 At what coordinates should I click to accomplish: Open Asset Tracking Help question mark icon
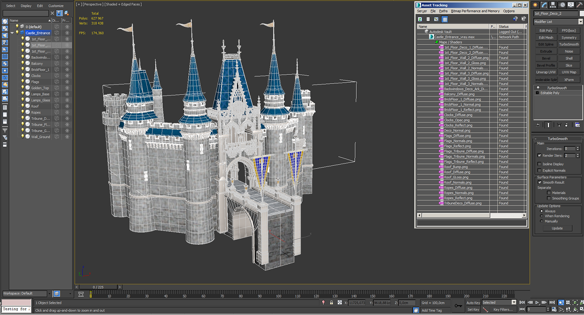pyautogui.click(x=515, y=19)
